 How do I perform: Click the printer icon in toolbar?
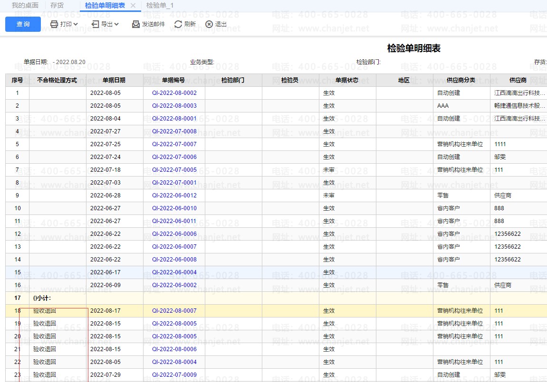(54, 24)
